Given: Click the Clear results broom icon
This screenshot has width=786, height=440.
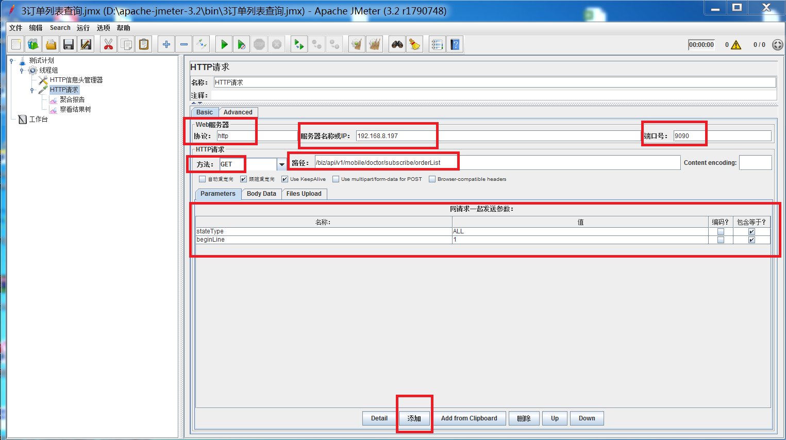Looking at the screenshot, I should (357, 45).
